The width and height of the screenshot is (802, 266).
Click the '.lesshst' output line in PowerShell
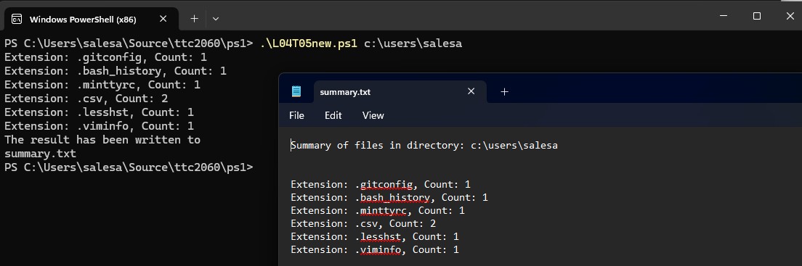pyautogui.click(x=99, y=112)
